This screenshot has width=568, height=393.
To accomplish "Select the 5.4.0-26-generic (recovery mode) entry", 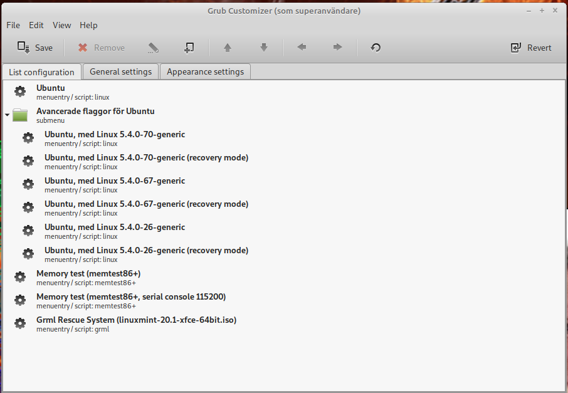I will 283,254.
